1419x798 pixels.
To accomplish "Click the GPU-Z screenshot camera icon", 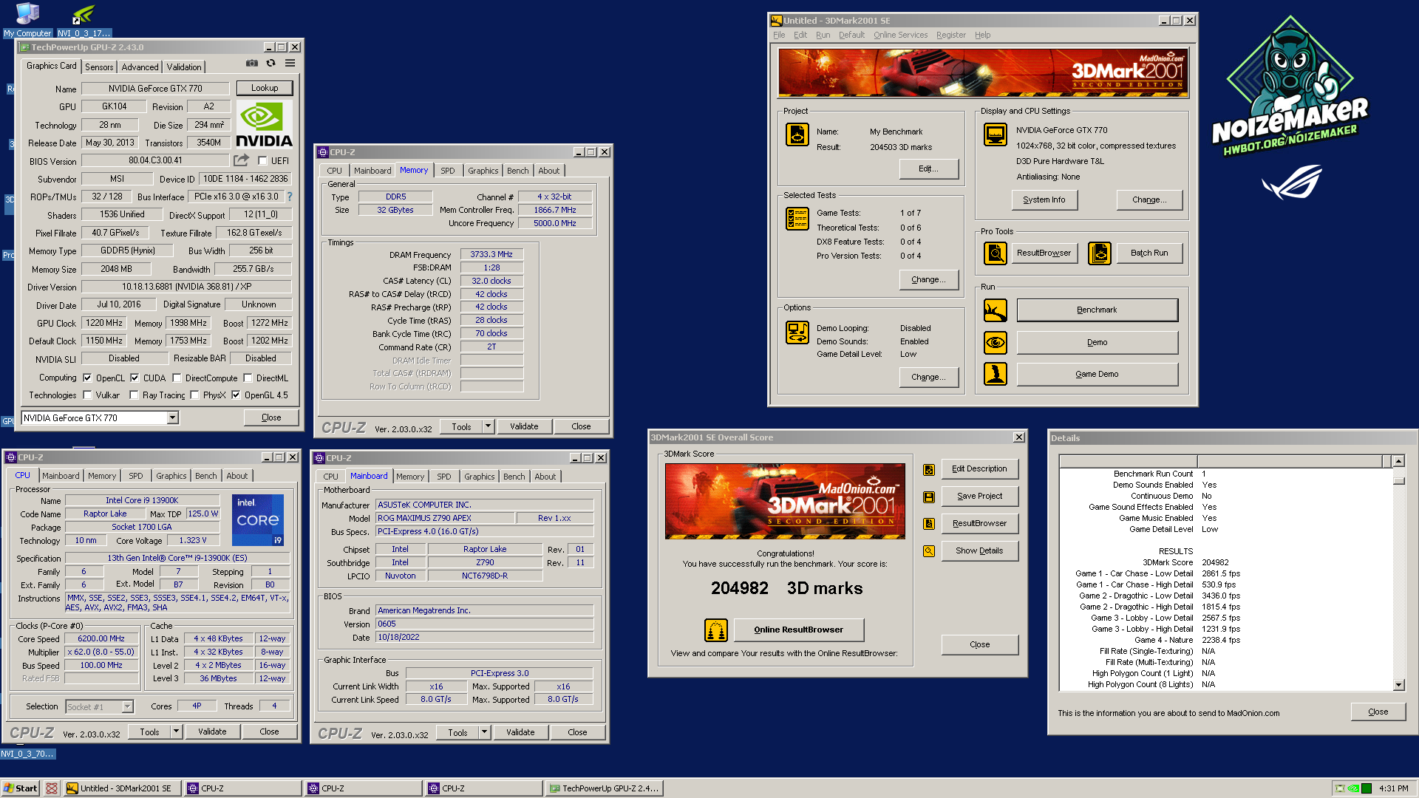I will click(x=252, y=64).
